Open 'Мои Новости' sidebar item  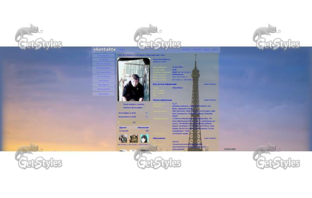click(104, 85)
